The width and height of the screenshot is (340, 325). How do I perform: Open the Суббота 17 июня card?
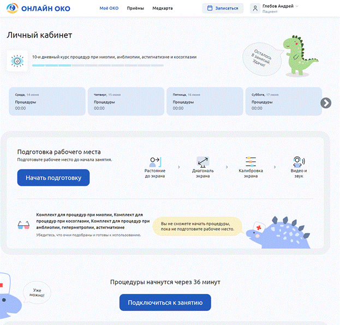tap(282, 101)
